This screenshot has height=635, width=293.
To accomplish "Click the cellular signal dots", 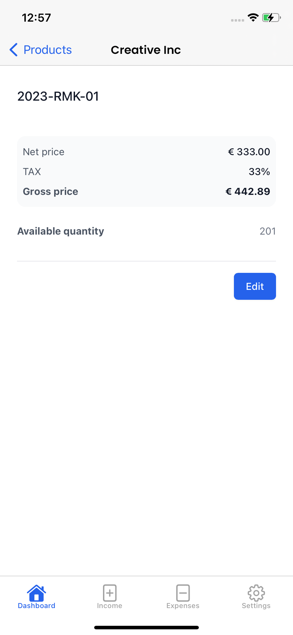I will (237, 20).
